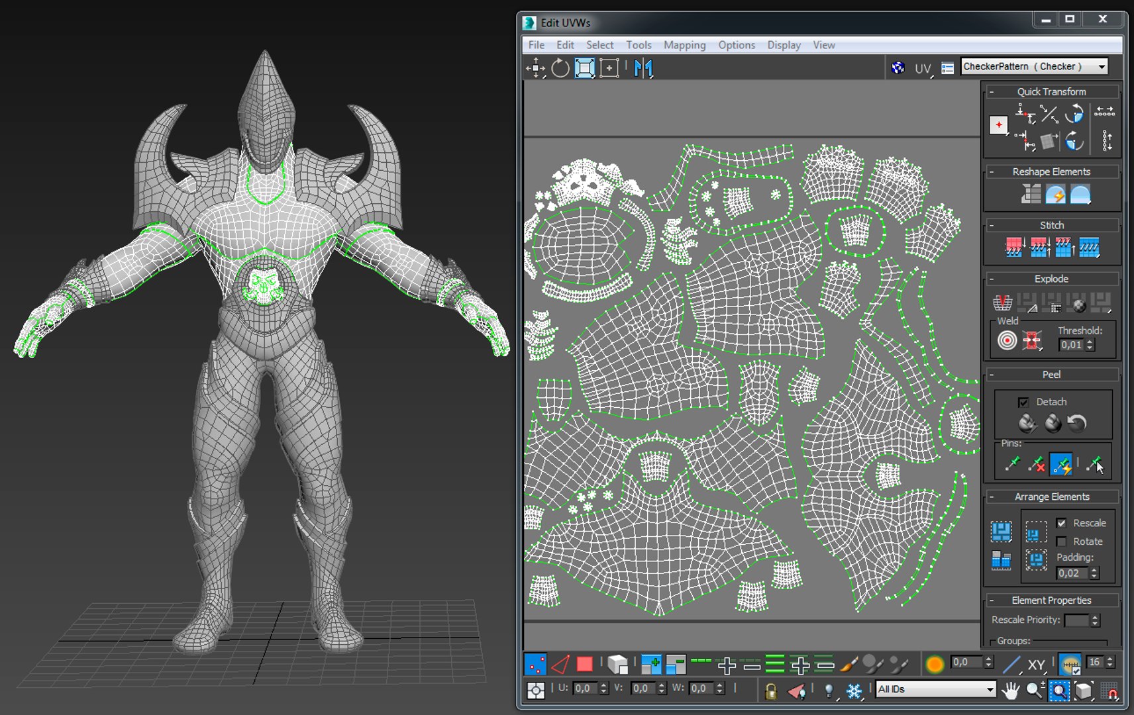
Task: Open the Select menu
Action: 599,45
